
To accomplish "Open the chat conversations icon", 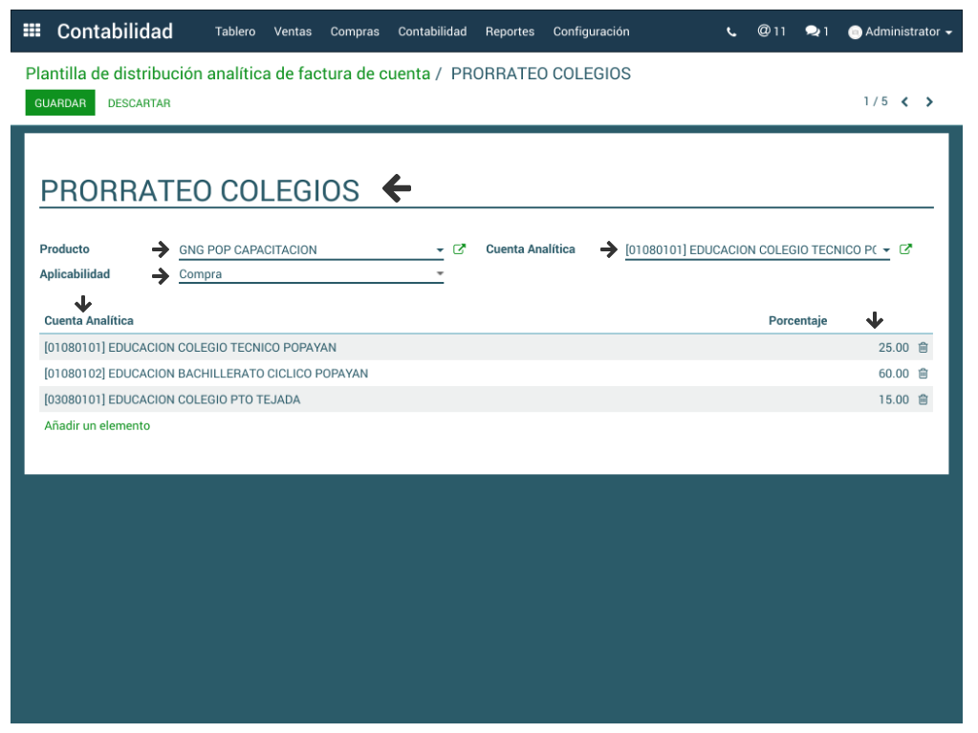I will 816,32.
